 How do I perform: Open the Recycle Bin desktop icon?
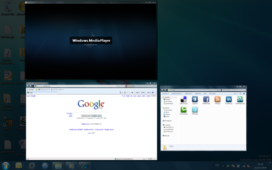pyautogui.click(x=8, y=8)
